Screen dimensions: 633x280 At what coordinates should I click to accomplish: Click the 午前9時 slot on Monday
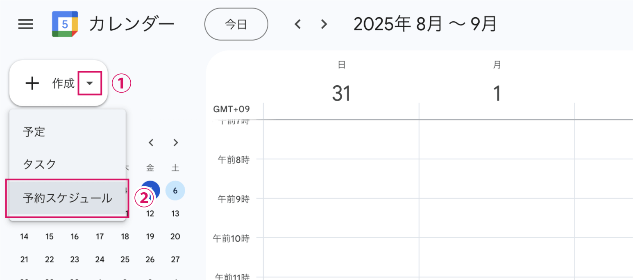[497, 218]
